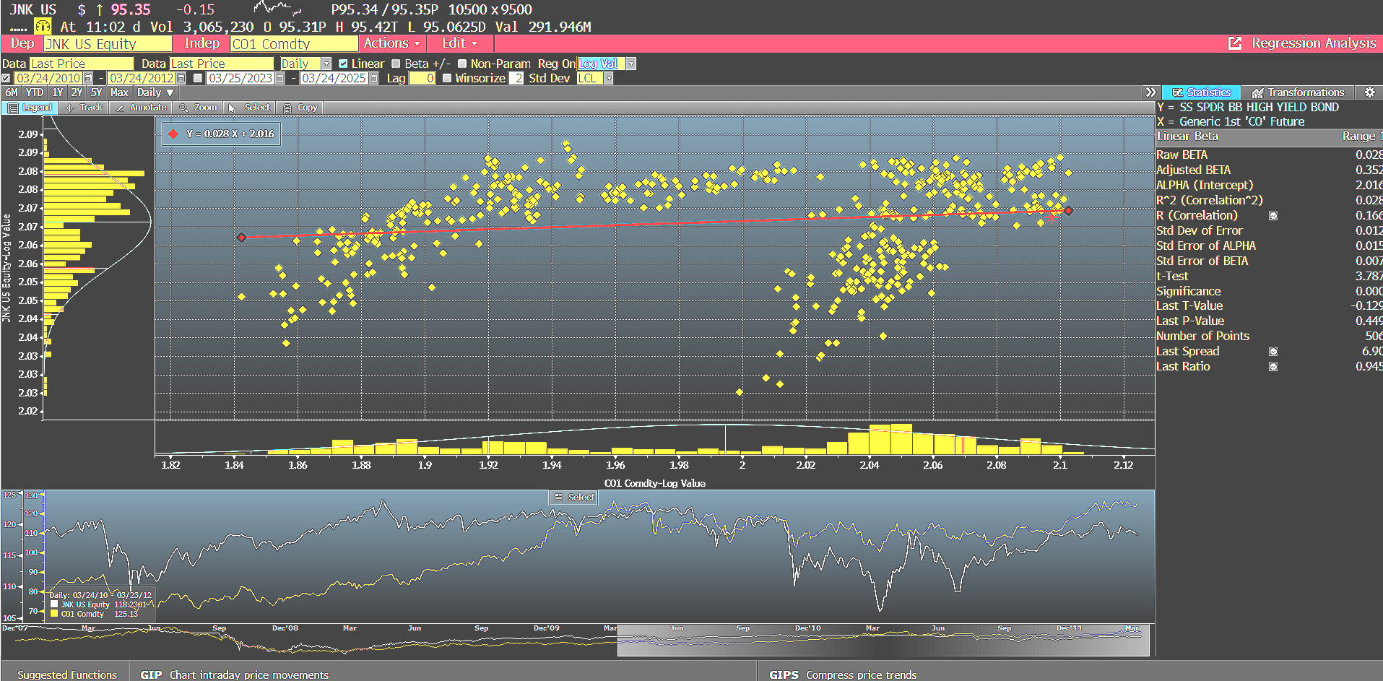Screen dimensions: 1383x681
Task: Switch to the Statistics tab
Action: [1202, 92]
